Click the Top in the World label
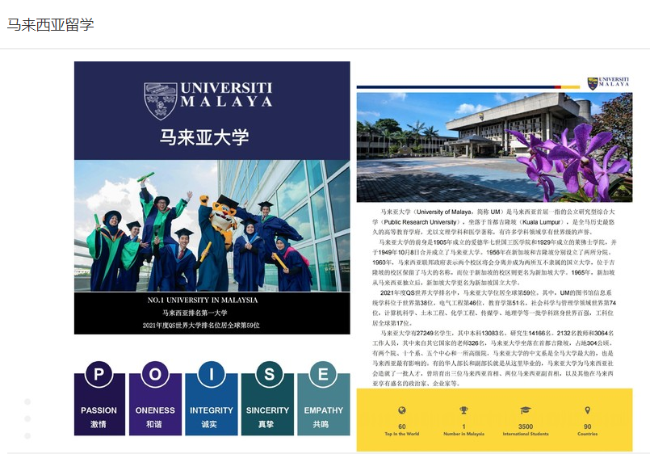The width and height of the screenshot is (650, 454). click(x=401, y=434)
